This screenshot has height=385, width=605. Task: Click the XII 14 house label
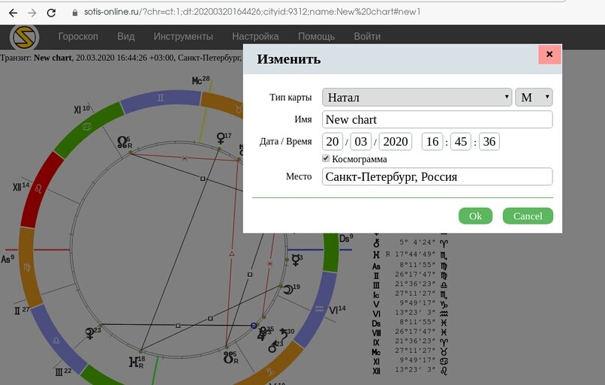tap(21, 187)
